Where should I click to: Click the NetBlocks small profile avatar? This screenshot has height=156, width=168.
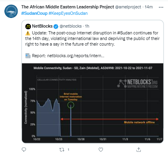pos(28,26)
